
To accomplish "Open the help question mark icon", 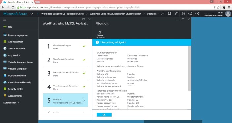I will pyautogui.click(x=197, y=14).
